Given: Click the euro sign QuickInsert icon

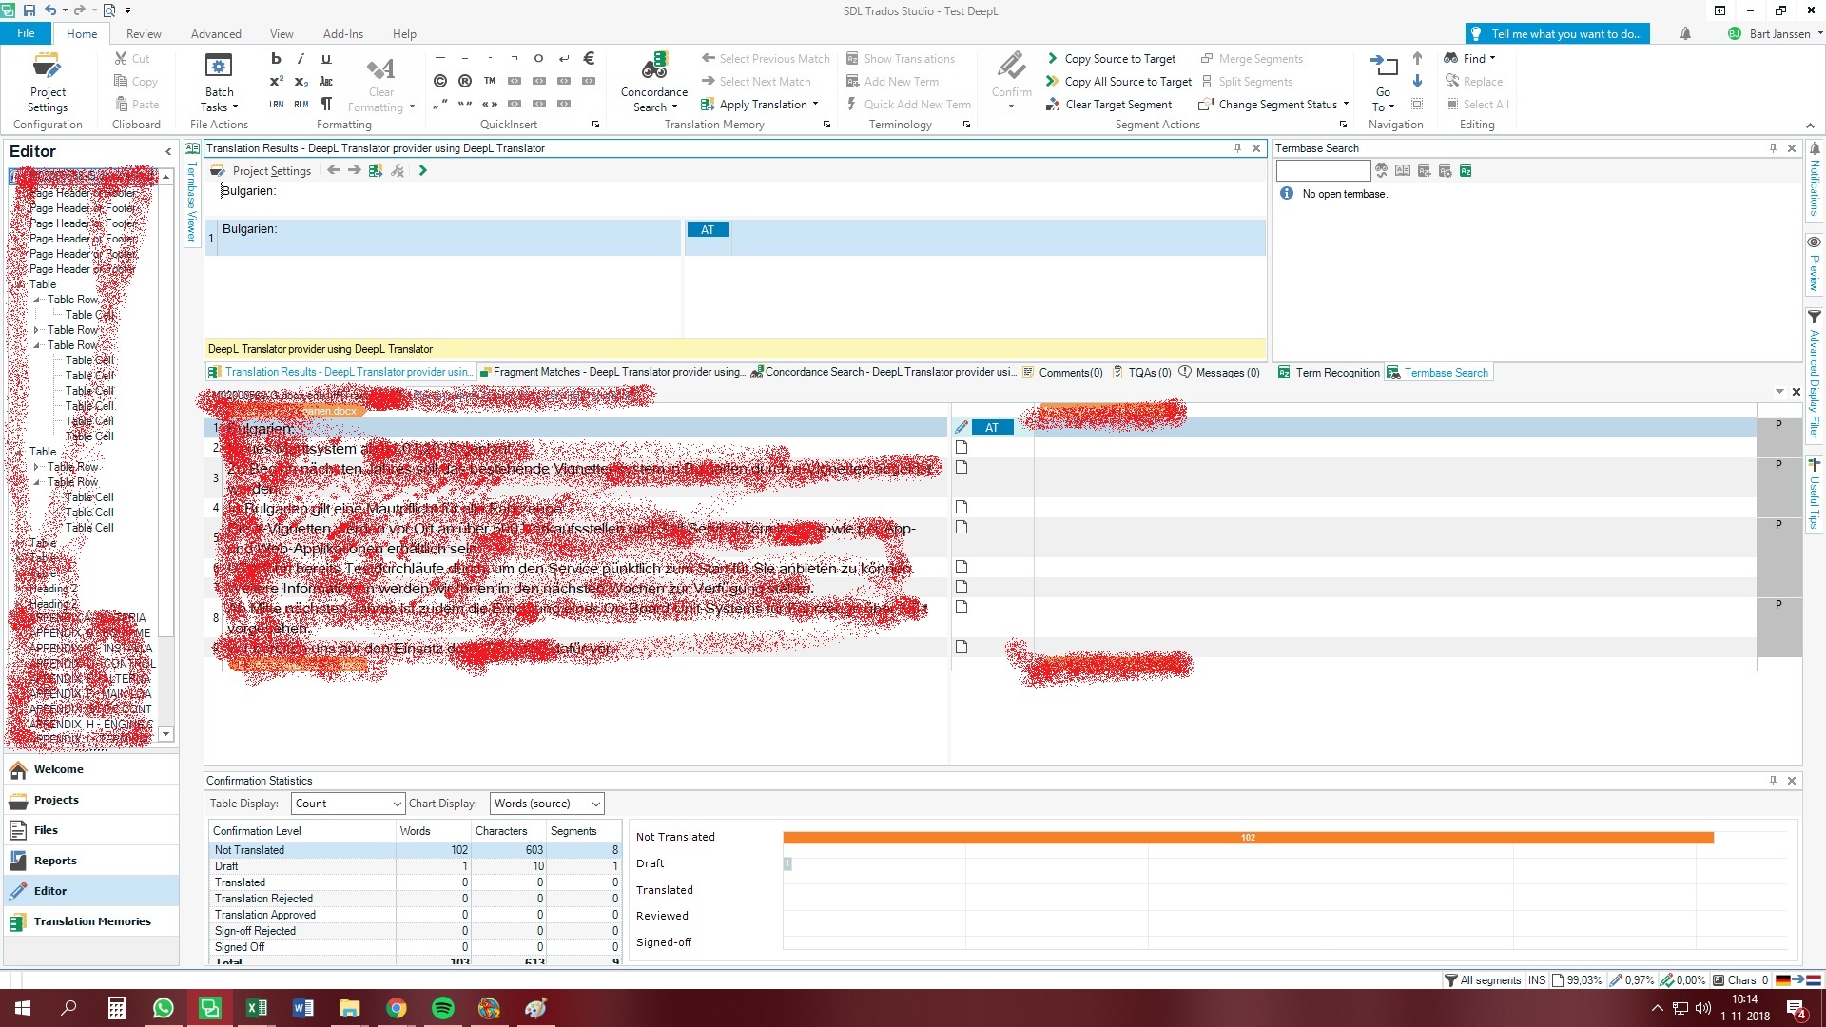Looking at the screenshot, I should coord(588,58).
